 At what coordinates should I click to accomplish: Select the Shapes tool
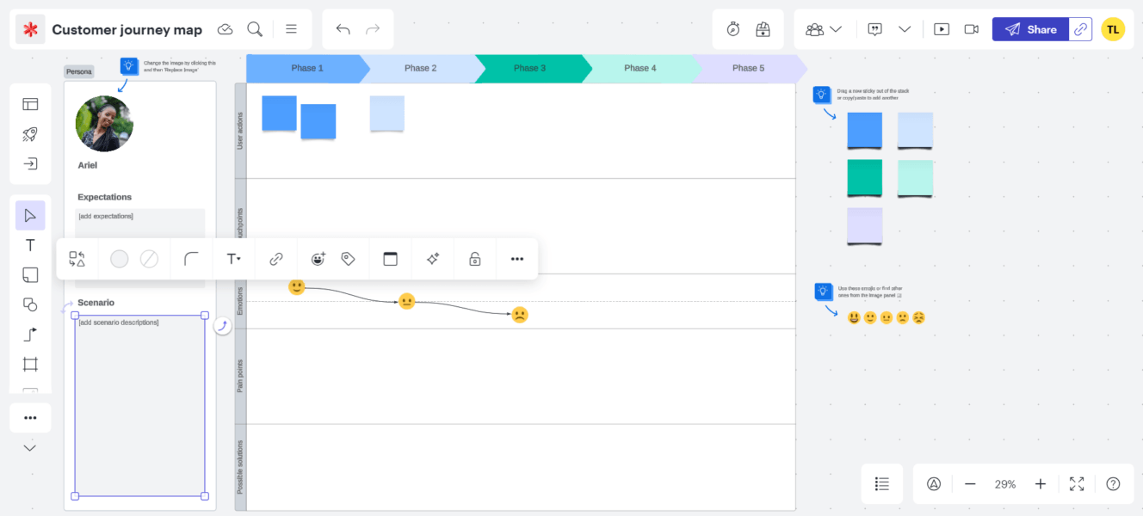point(30,304)
